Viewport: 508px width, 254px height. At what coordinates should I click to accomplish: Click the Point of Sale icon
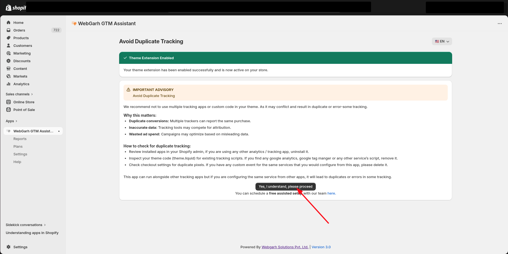(x=8, y=110)
